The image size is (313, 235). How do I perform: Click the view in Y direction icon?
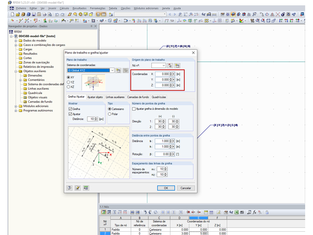pos(286,21)
